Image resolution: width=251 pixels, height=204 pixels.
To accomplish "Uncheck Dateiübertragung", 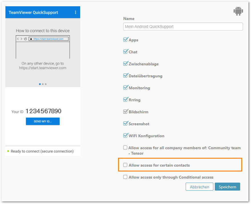I will (x=125, y=76).
